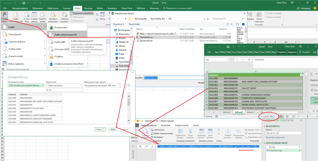Toggle the Autozapis switch in main Excel window
This screenshot has height=161, width=318.
point(17,3)
